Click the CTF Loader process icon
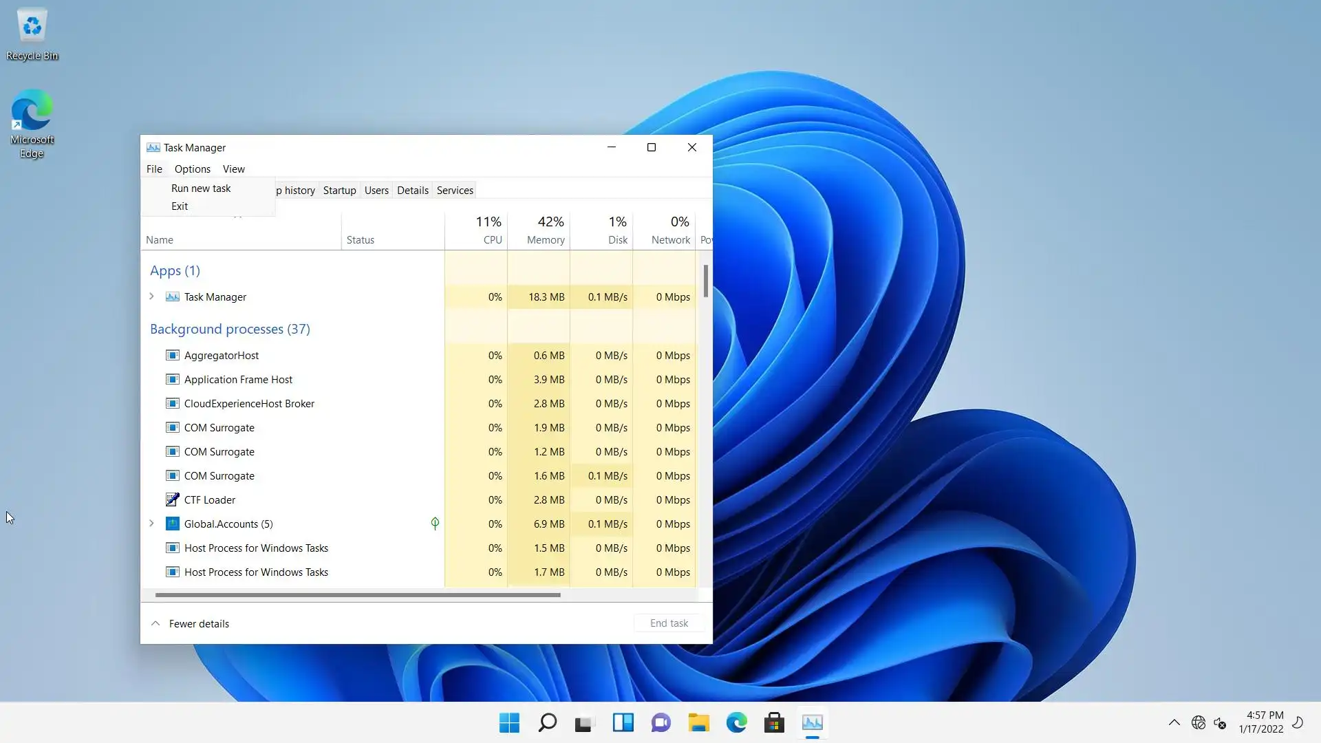The height and width of the screenshot is (743, 1321). pos(172,500)
